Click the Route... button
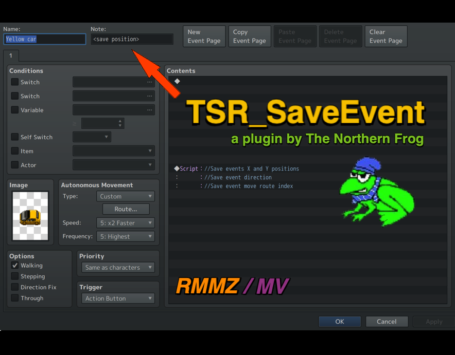 [126, 209]
